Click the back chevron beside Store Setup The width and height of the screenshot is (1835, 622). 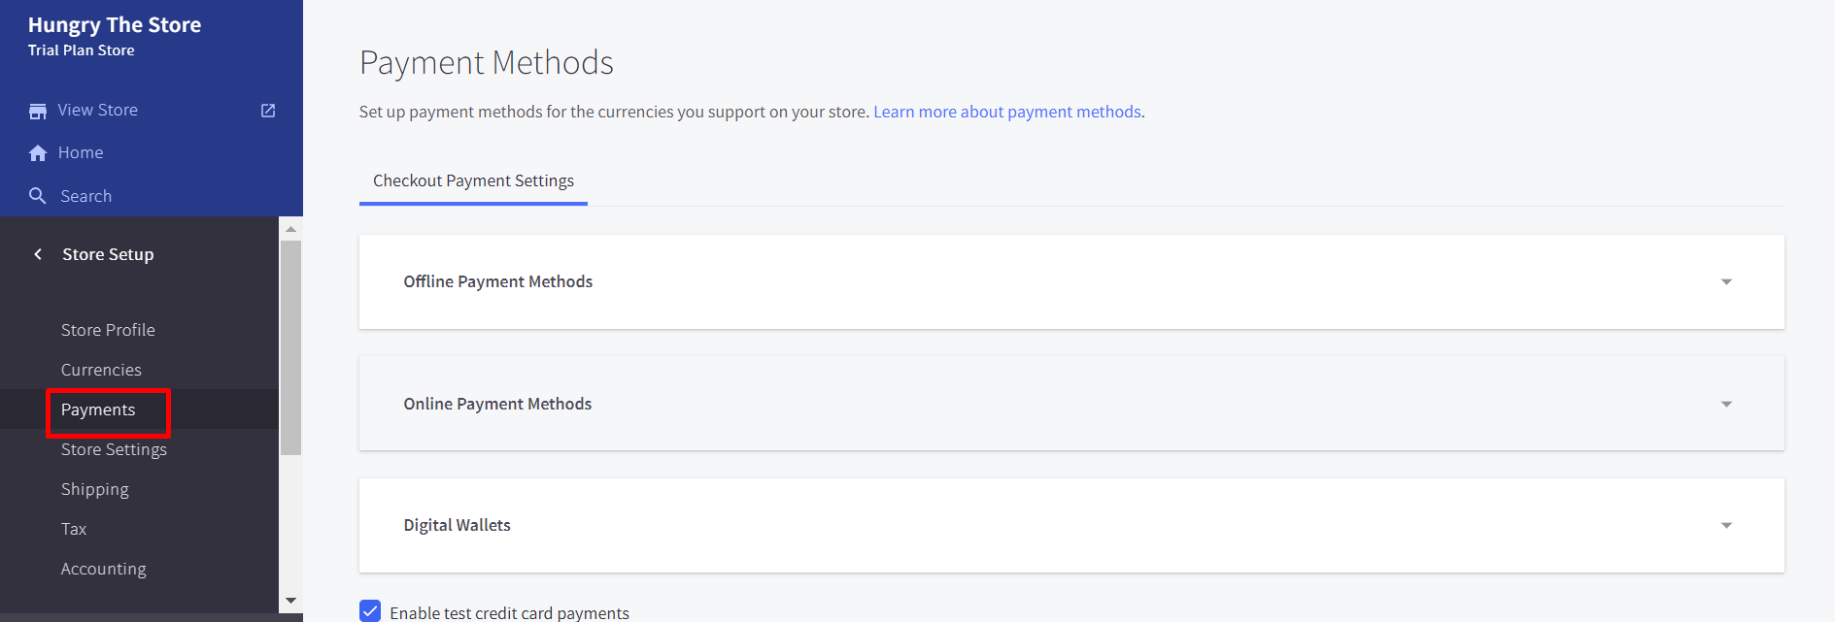point(38,254)
